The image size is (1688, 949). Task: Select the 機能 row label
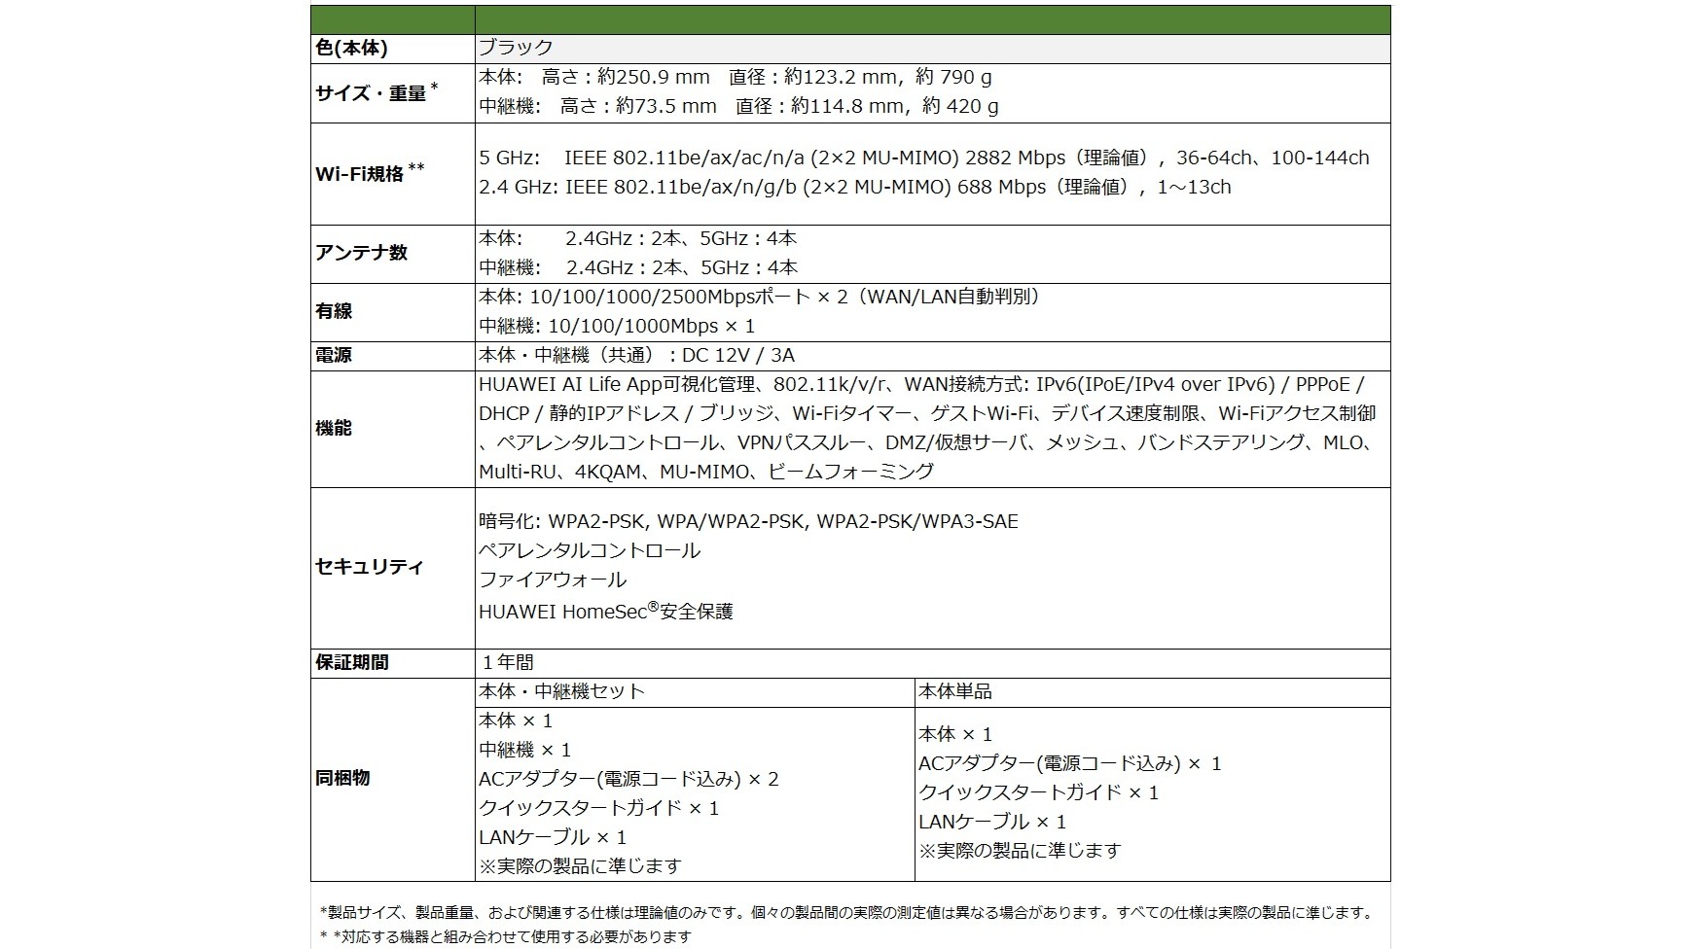coord(334,428)
